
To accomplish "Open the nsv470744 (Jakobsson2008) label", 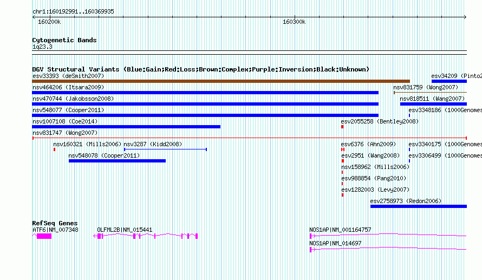I will [x=73, y=99].
